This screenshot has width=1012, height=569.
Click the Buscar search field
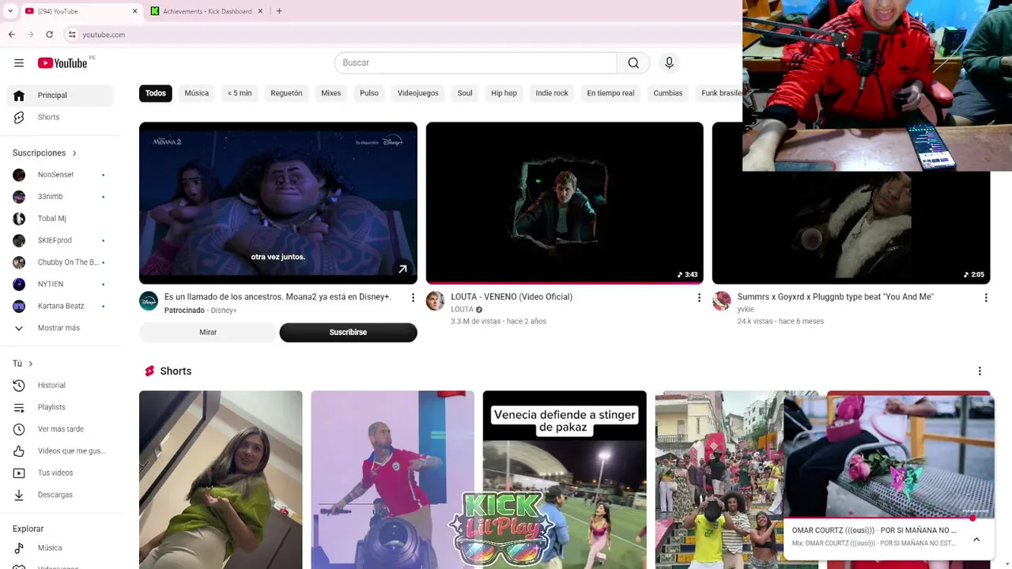coord(475,63)
